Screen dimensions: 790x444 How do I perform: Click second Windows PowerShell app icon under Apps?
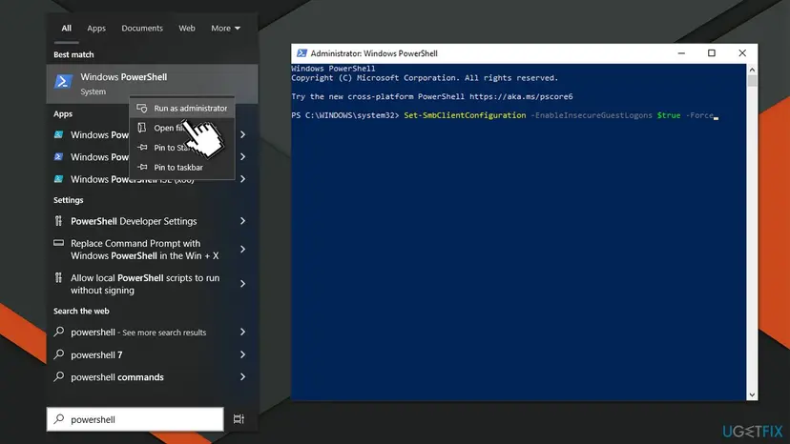pos(59,156)
